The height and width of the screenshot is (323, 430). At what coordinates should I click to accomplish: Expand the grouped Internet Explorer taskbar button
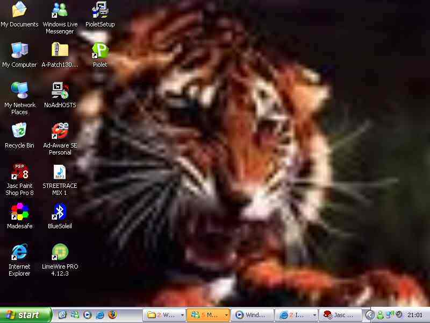pos(296,315)
